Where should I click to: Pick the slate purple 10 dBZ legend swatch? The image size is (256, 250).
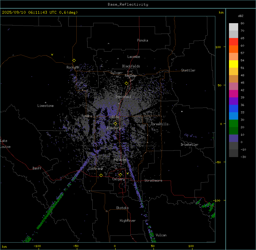point(233,138)
